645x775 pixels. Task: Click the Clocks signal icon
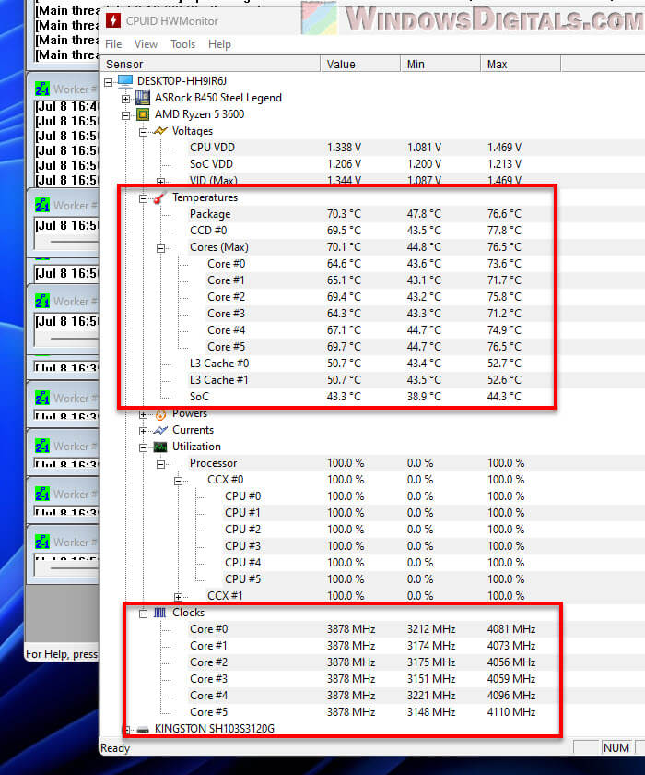coord(160,613)
